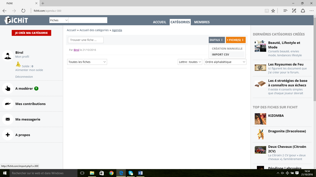316x177 pixels.
Task: Switch to the Membres tab
Action: 202,22
